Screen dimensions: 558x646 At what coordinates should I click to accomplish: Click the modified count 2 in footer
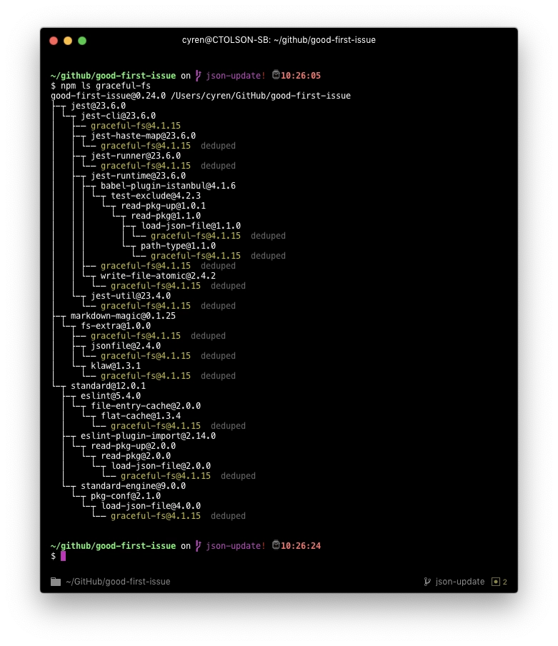pyautogui.click(x=505, y=581)
